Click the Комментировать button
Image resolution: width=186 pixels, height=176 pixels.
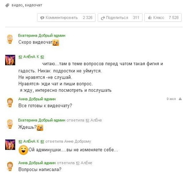click(x=66, y=18)
